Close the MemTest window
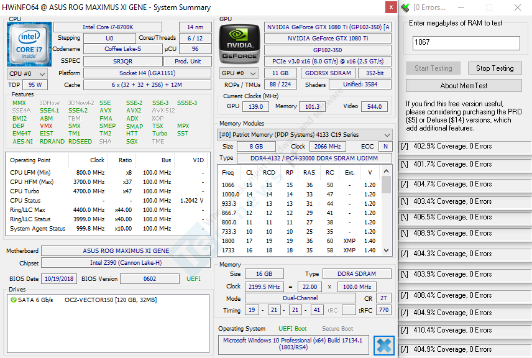Viewport: 532px width, 358px height. [518, 7]
